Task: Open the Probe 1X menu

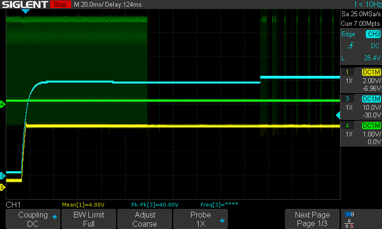Action: coord(201,219)
